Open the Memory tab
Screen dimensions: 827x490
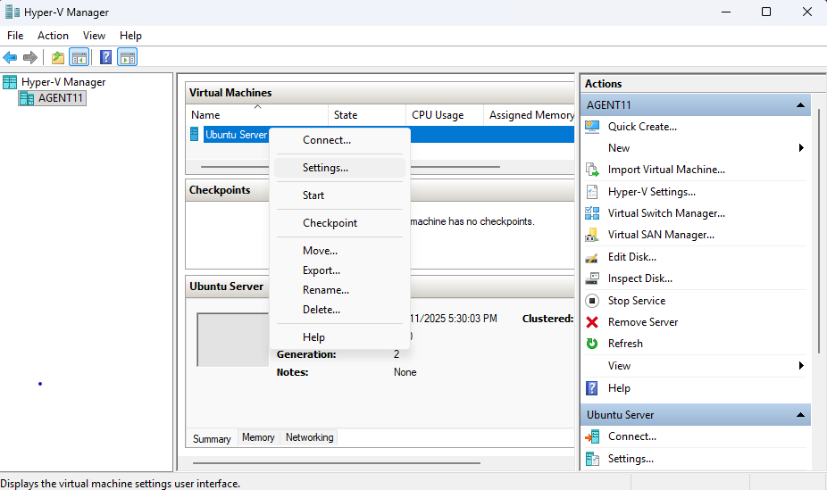[x=258, y=437]
